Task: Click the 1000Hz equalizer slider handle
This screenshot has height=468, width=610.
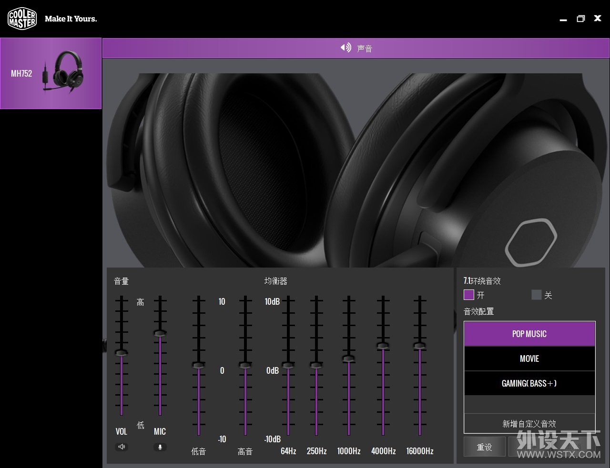Action: (349, 358)
